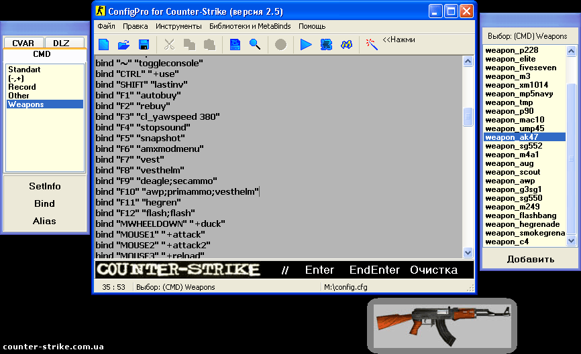
Task: Click Добавить to add the weapon
Action: tap(531, 260)
